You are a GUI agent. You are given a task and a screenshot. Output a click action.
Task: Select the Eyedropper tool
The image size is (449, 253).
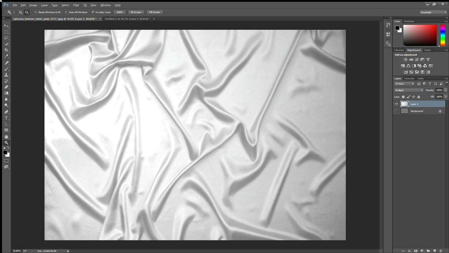pos(6,56)
